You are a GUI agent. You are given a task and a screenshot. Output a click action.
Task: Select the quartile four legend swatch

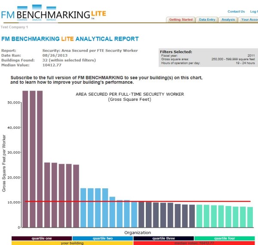224,238
